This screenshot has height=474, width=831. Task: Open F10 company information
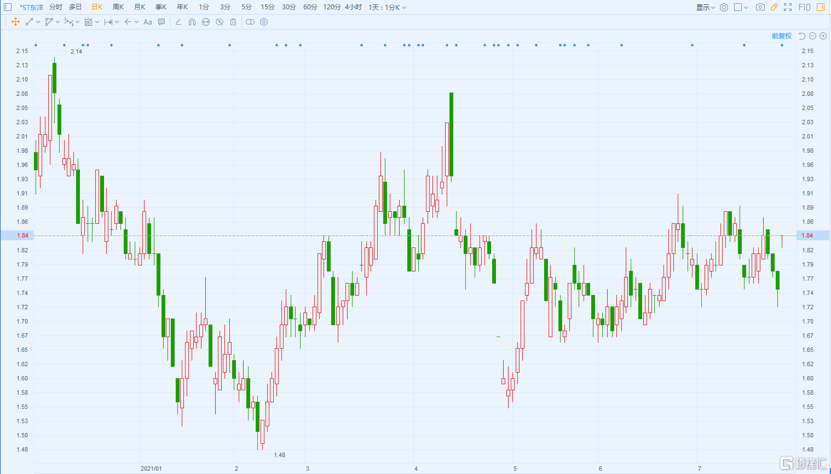[805, 7]
